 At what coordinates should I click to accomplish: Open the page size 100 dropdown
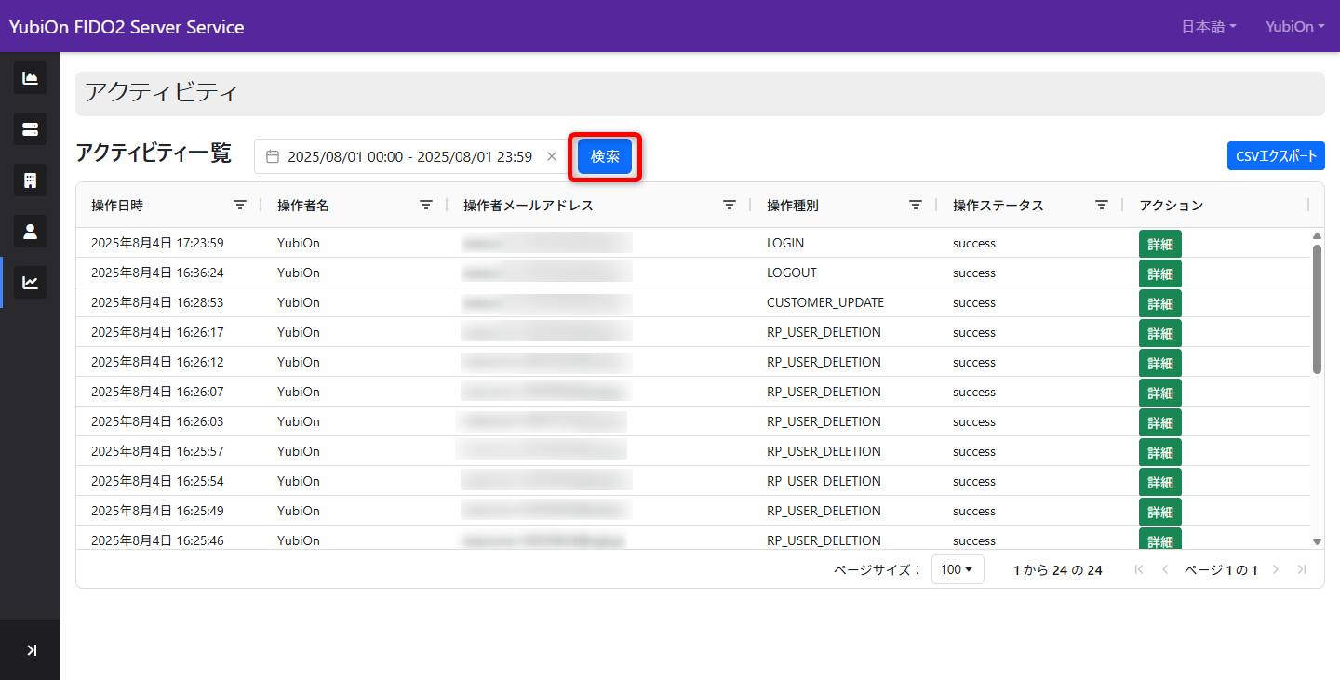click(x=958, y=569)
